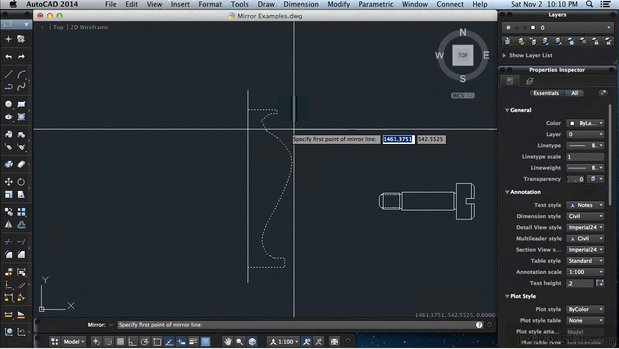This screenshot has height=349, width=619.
Task: Click the Pan hand icon in status bar
Action: pyautogui.click(x=228, y=342)
